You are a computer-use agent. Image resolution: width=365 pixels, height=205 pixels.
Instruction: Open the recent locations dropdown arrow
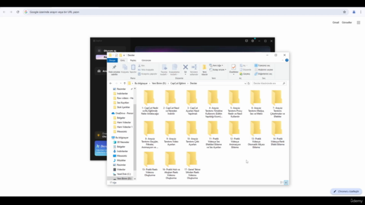tap(120, 83)
